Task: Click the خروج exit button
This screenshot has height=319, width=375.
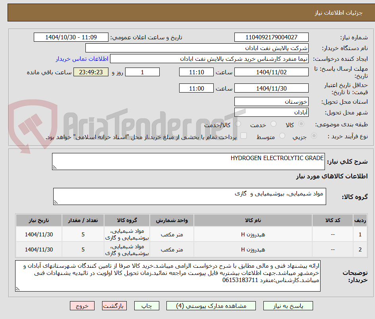Action: coord(82,305)
